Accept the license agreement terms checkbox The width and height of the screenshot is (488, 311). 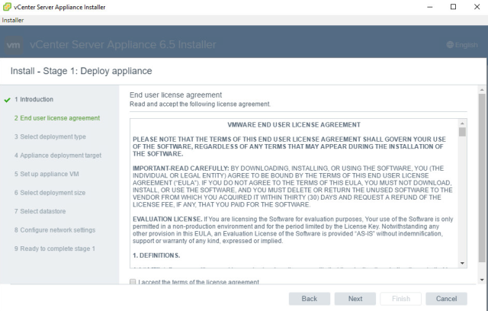[x=133, y=282]
